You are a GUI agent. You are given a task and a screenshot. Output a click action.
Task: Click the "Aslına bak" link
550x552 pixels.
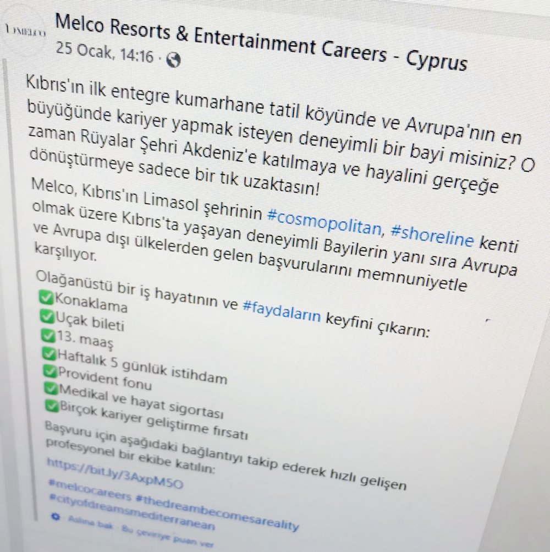[90, 523]
